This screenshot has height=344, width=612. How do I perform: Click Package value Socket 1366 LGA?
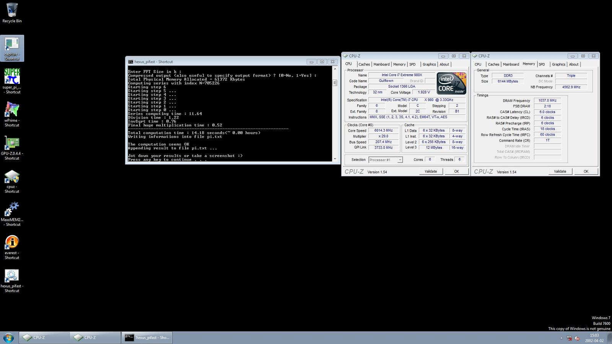click(x=402, y=86)
